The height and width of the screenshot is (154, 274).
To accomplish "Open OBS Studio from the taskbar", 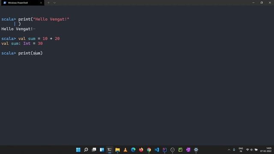I will [x=173, y=150].
